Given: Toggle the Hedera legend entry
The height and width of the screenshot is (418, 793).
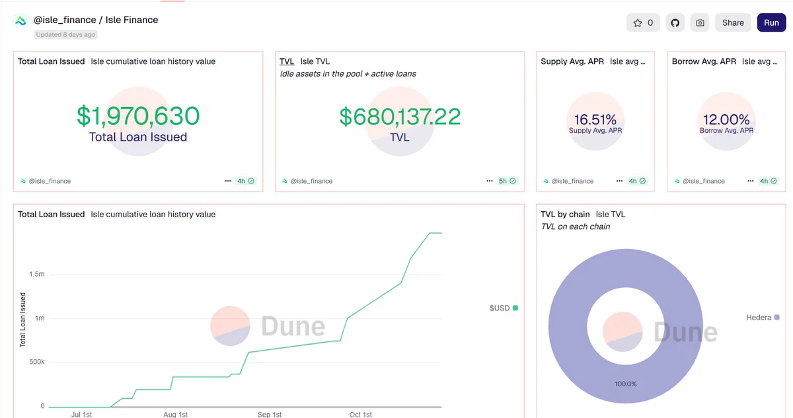Looking at the screenshot, I should (763, 318).
